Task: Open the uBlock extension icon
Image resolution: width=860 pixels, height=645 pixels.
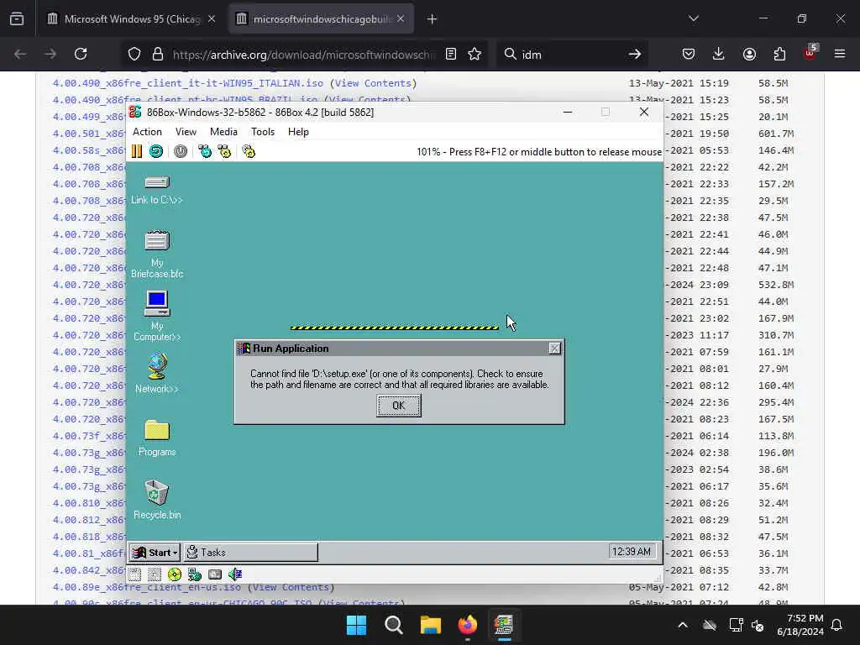Action: pyautogui.click(x=810, y=53)
